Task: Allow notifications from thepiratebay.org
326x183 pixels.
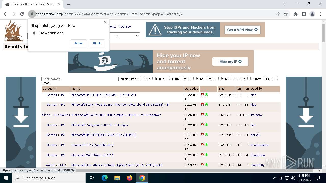Action: coord(79,43)
